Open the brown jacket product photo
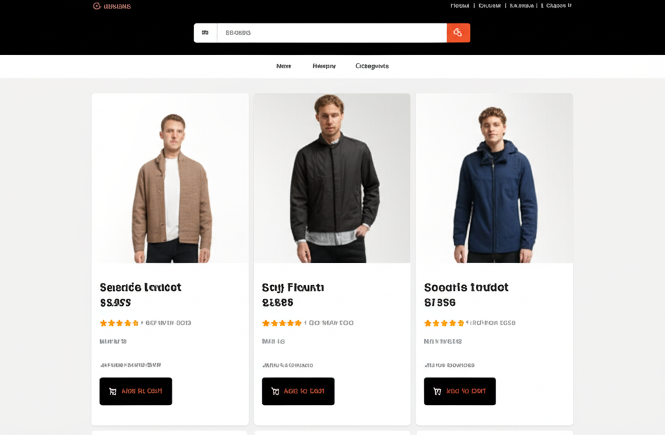Viewport: 665px width, 435px height. tap(170, 179)
